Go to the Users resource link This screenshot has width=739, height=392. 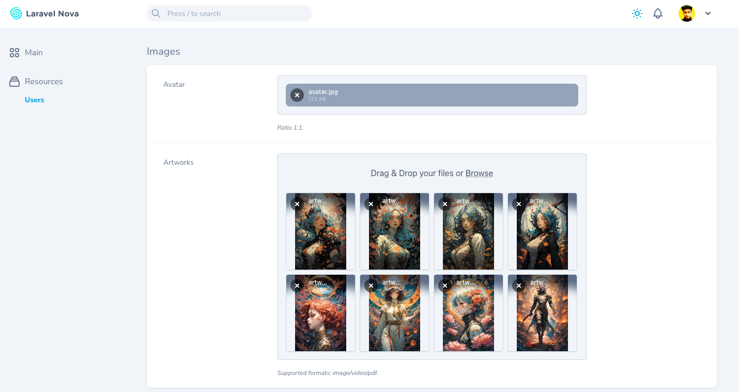[35, 100]
